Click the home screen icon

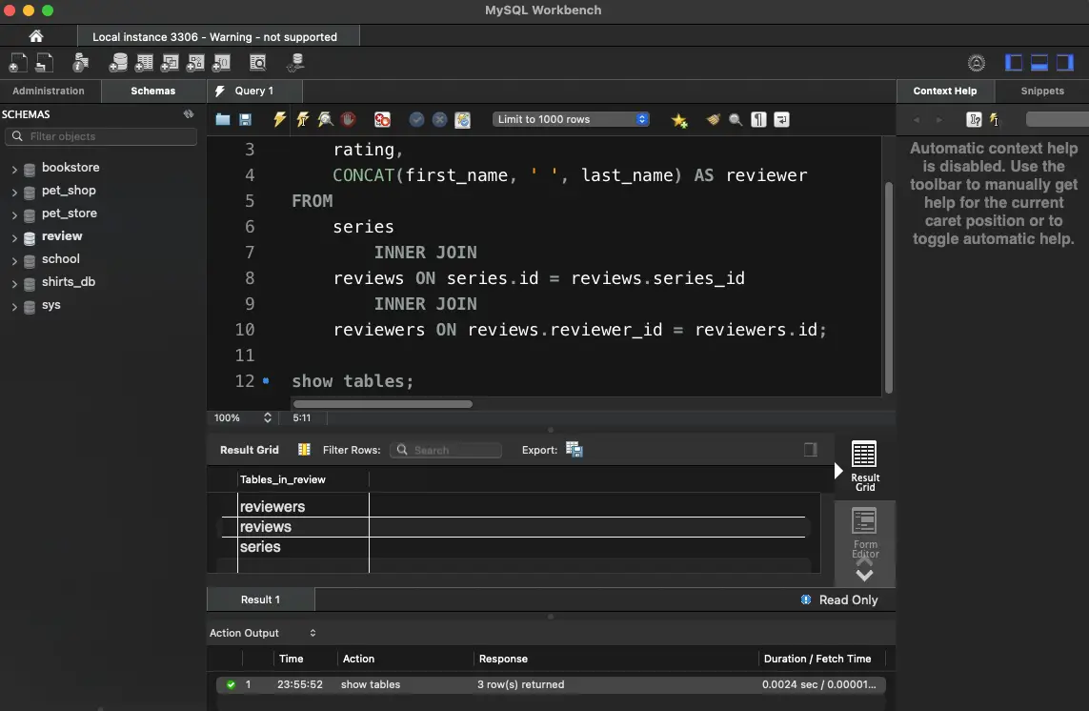pos(36,36)
